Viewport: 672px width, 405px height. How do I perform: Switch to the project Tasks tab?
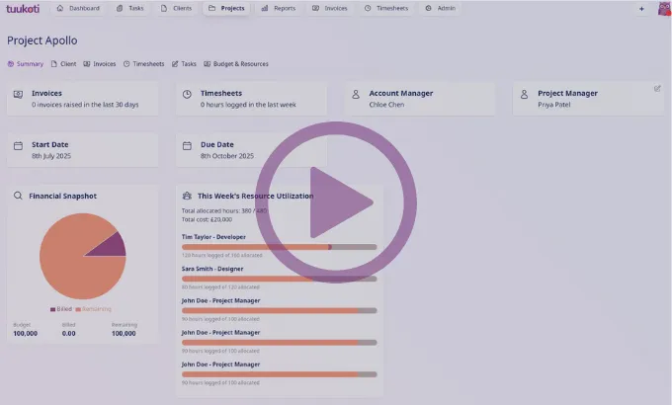point(184,64)
